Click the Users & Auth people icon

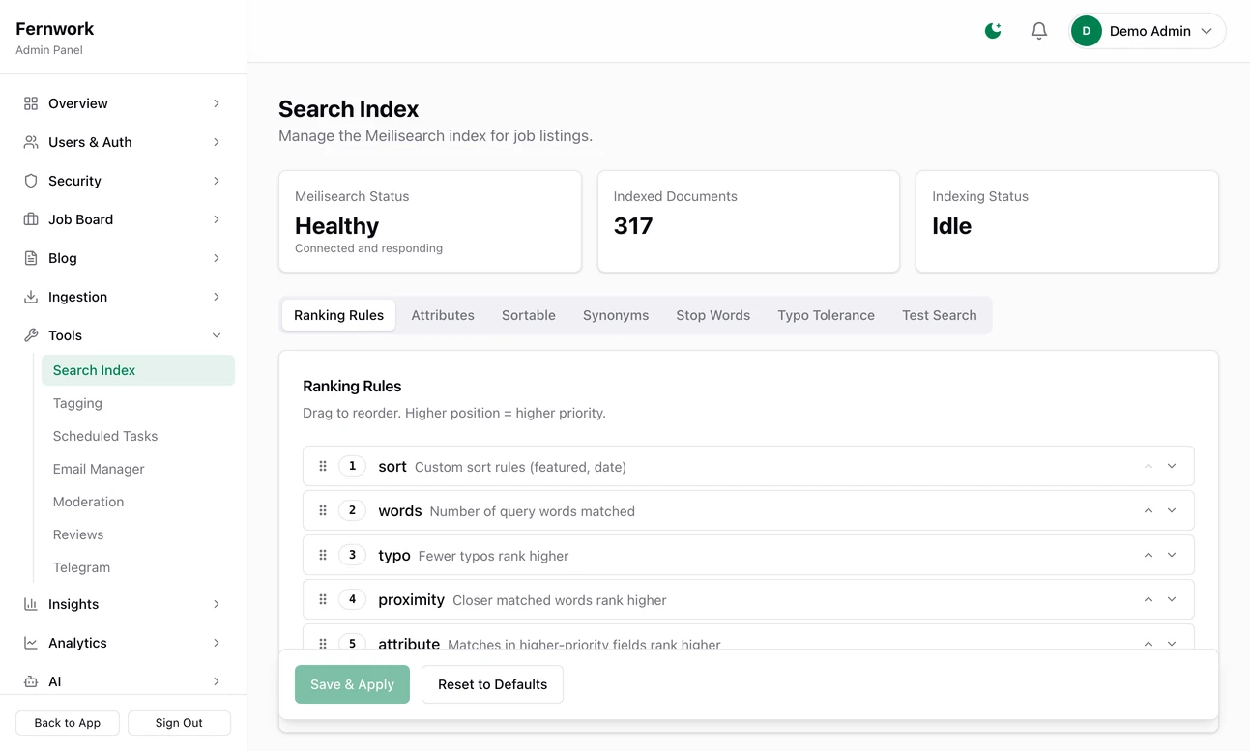[x=31, y=142]
